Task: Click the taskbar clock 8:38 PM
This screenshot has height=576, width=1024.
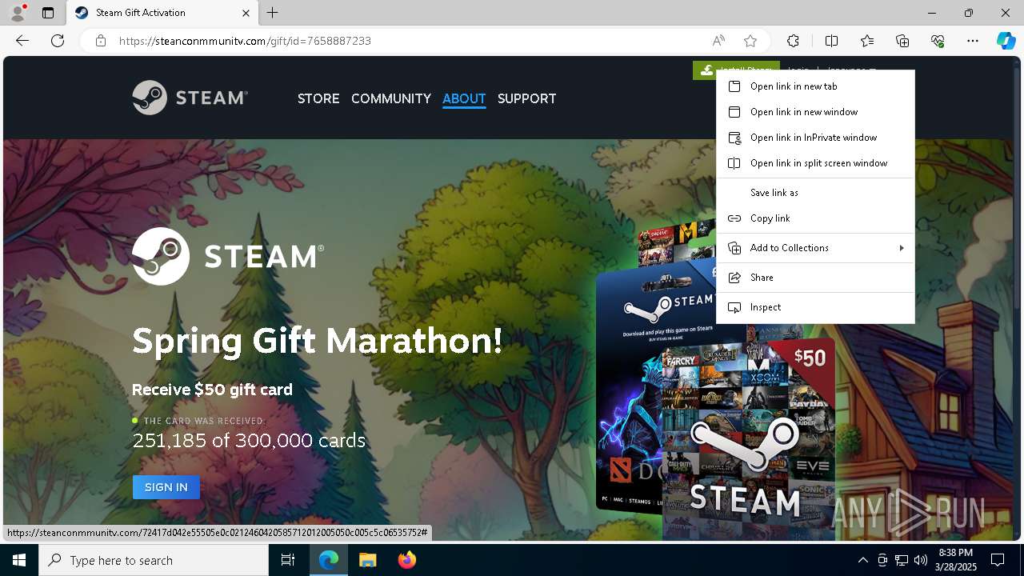Action: (x=956, y=560)
